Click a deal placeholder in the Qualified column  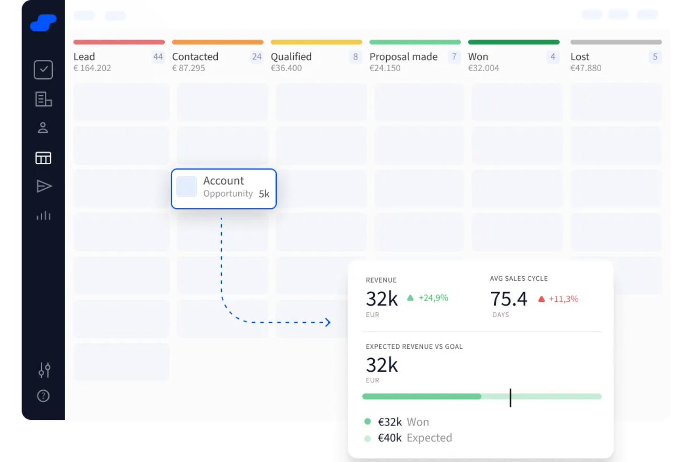click(x=321, y=102)
